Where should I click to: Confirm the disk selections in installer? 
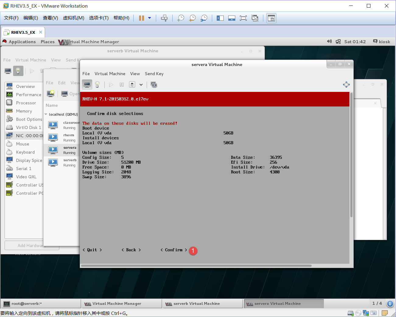click(174, 250)
